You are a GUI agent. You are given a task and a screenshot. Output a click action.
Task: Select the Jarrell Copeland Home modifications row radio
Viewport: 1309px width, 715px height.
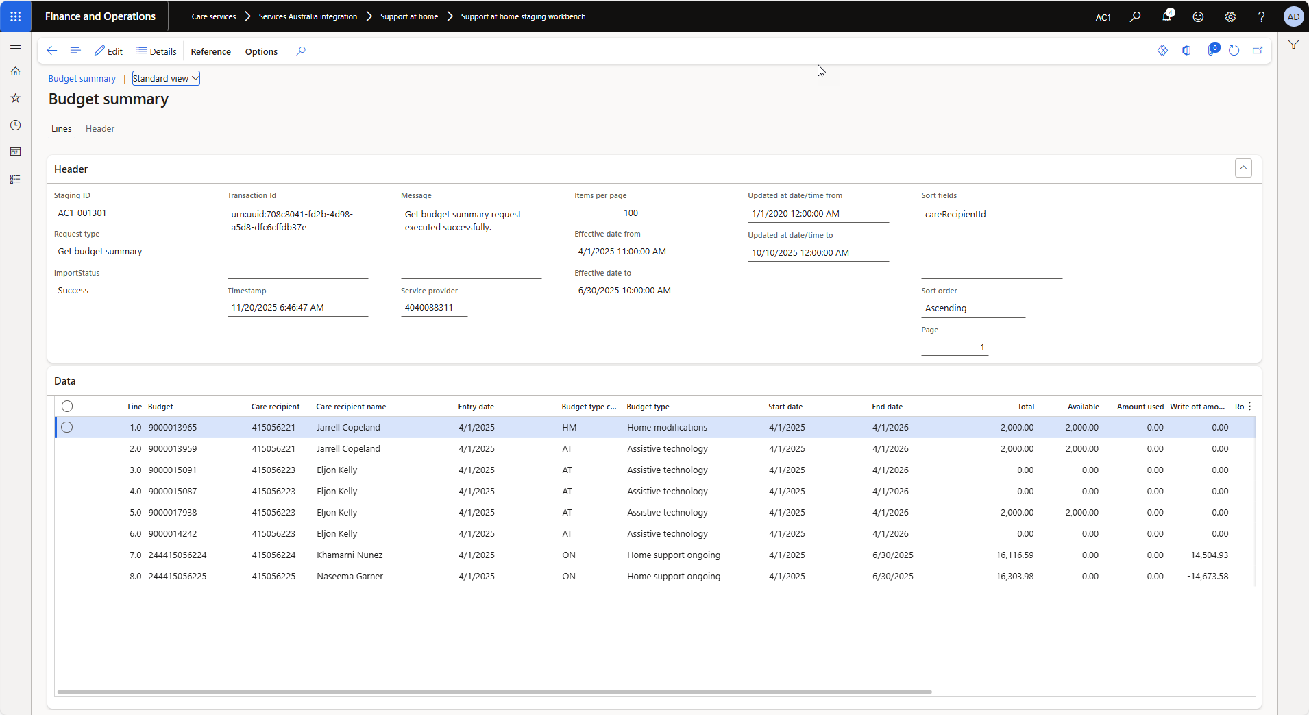click(67, 427)
